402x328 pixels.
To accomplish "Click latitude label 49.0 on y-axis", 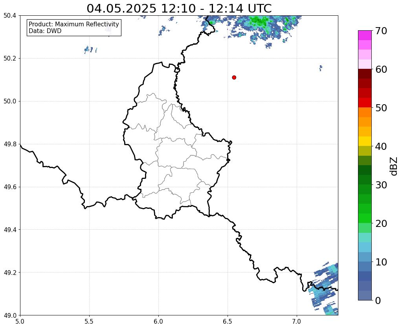I will [10, 315].
